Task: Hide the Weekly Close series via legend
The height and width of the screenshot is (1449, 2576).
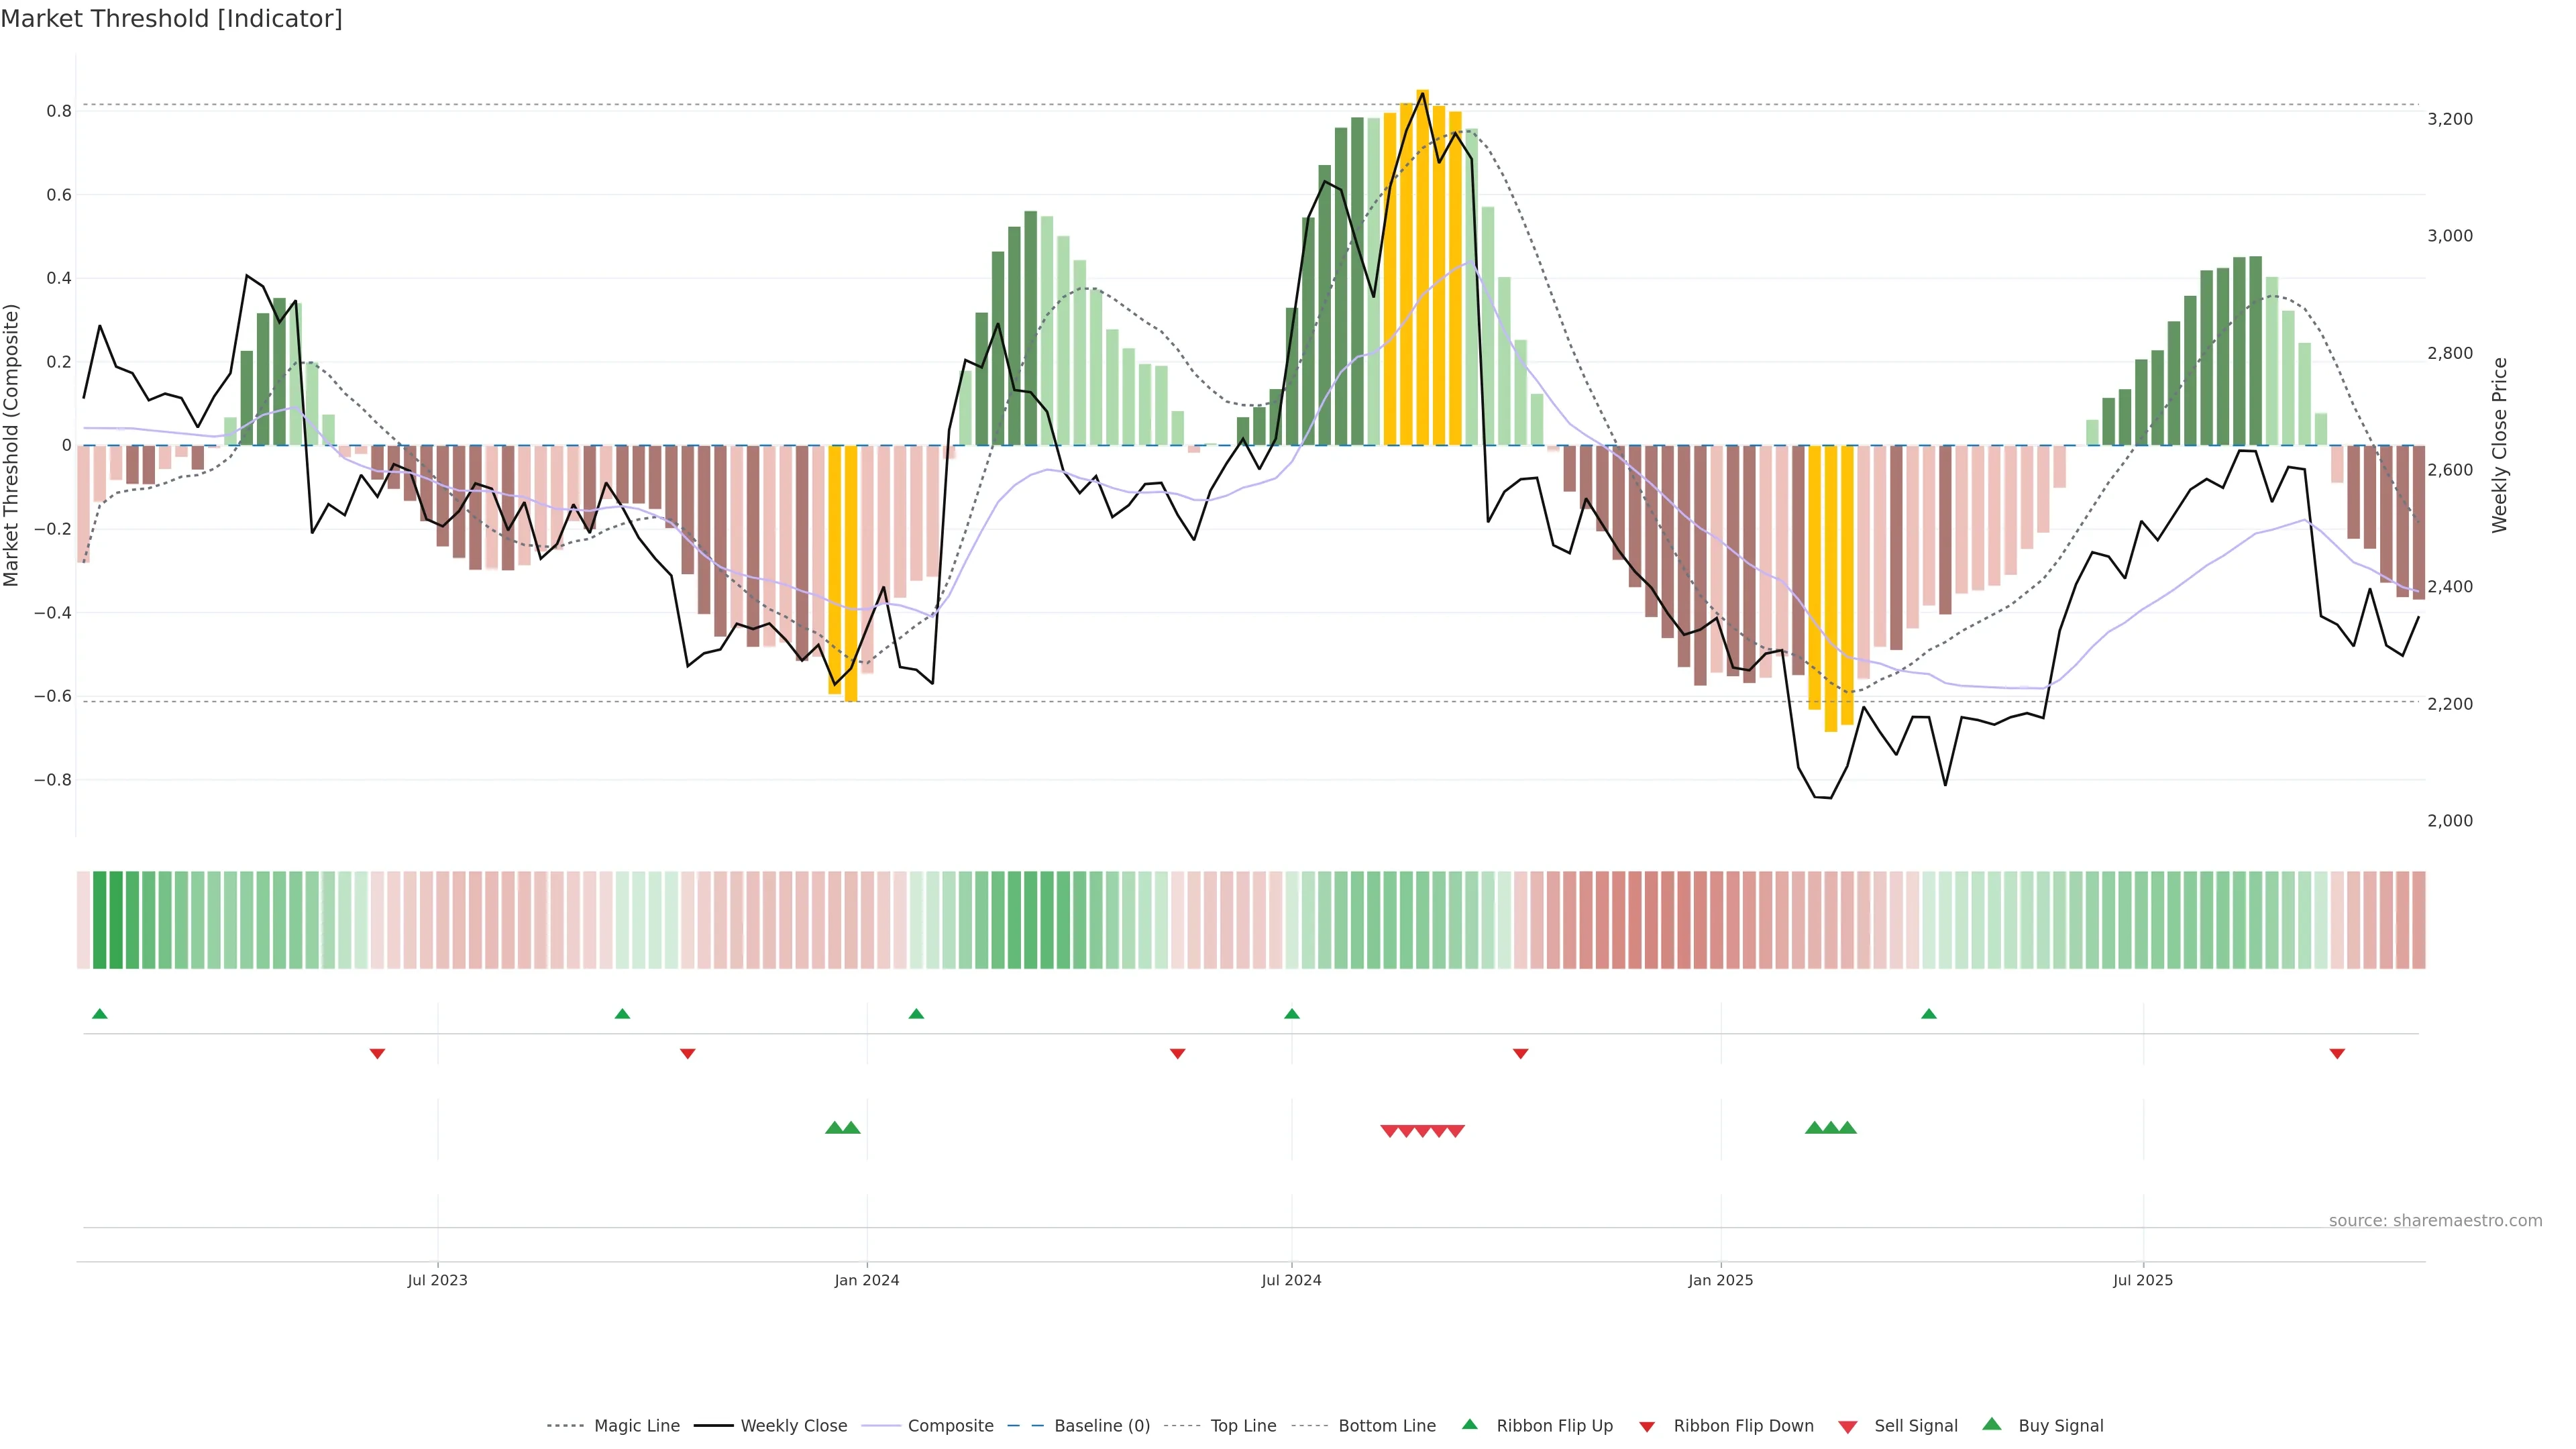Action: (793, 1426)
